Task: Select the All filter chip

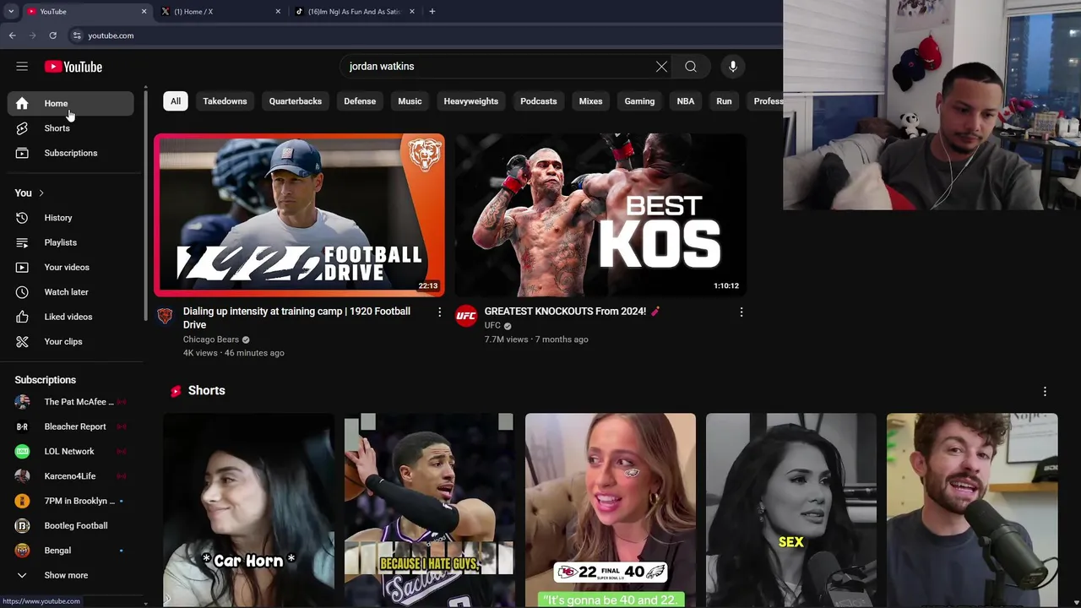Action: tap(176, 101)
